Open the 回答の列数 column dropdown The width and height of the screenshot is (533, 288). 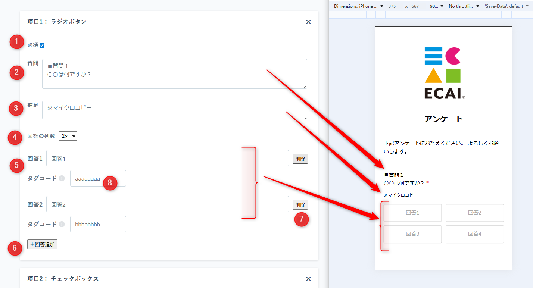tap(68, 136)
